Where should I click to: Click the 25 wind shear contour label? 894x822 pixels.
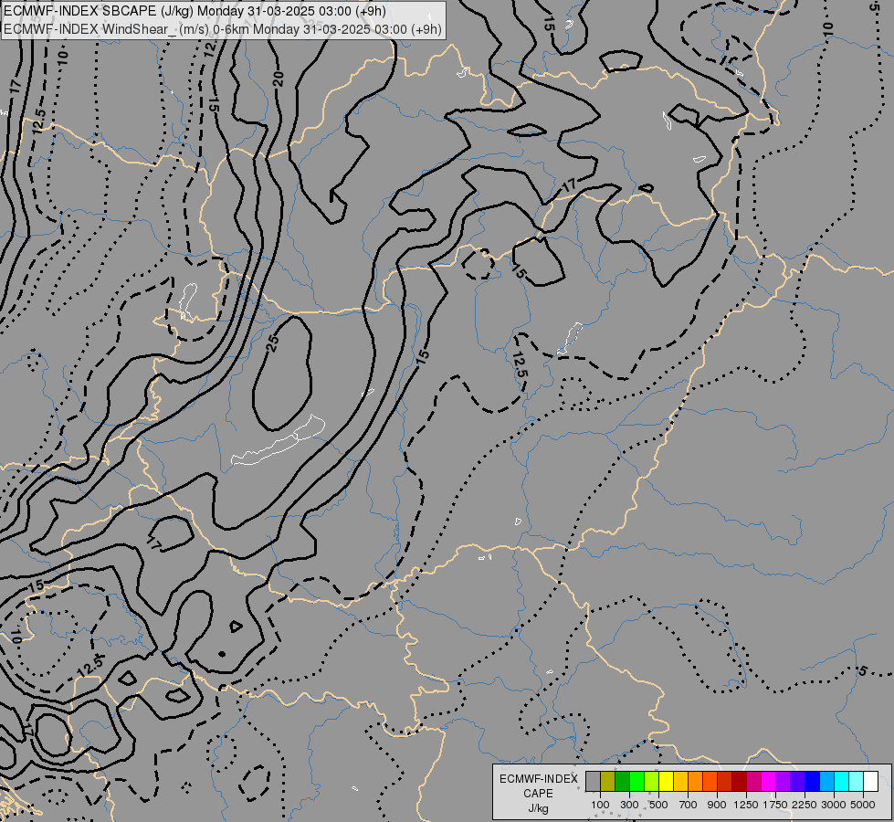pyautogui.click(x=273, y=342)
